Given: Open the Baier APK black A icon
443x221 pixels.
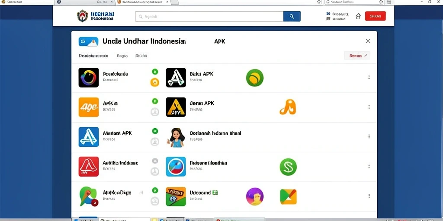Looking at the screenshot, I should click(176, 78).
